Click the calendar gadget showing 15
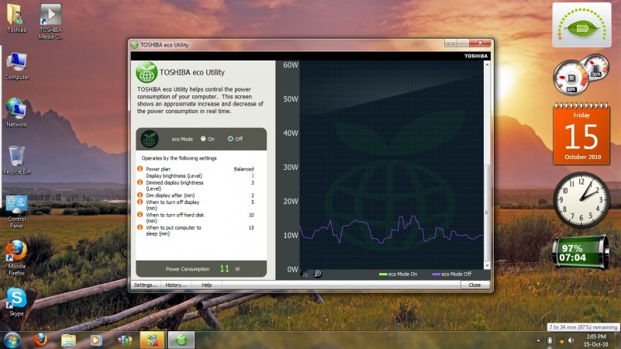Image resolution: width=621 pixels, height=349 pixels. (x=581, y=133)
